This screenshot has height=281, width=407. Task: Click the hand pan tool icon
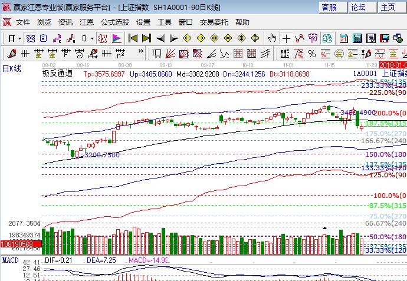[x=272, y=38]
